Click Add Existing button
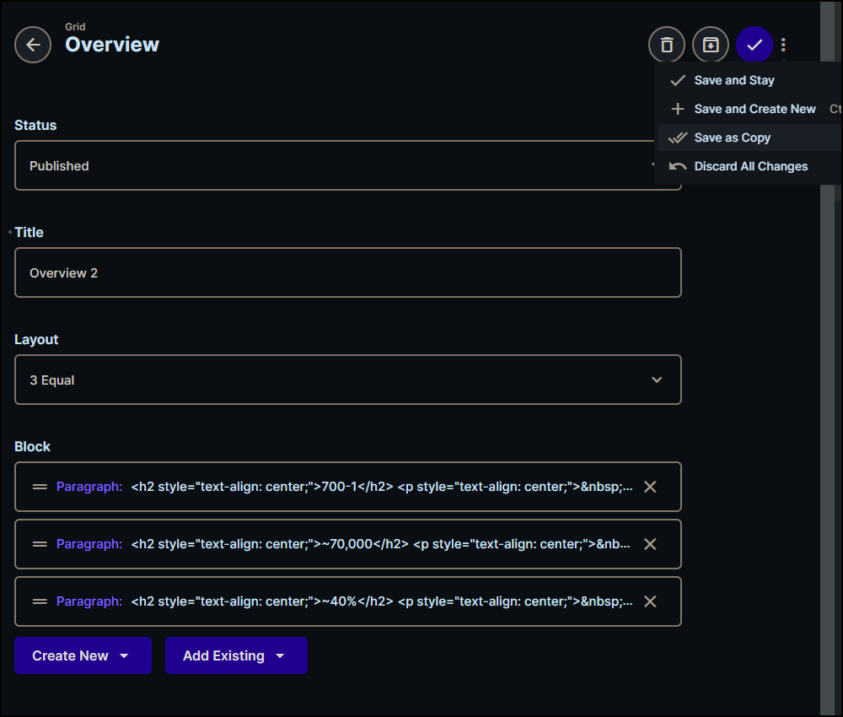This screenshot has height=717, width=843. tap(236, 655)
